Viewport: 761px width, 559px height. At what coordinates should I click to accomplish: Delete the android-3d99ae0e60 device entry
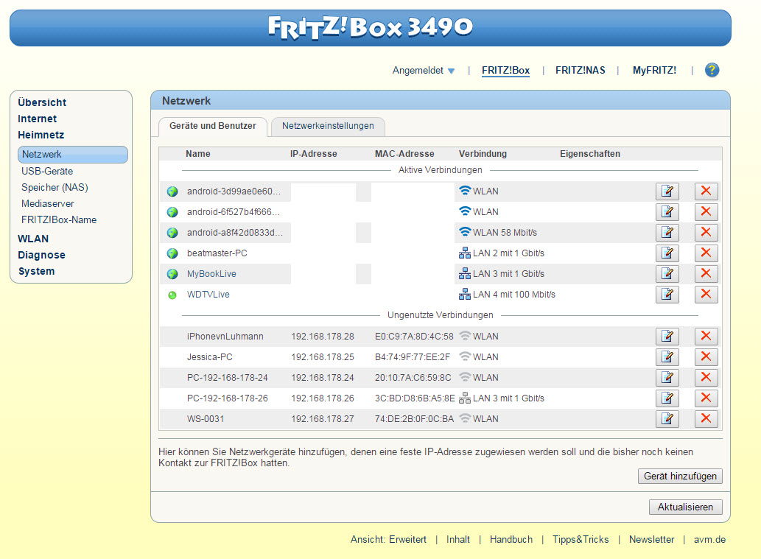pyautogui.click(x=706, y=191)
